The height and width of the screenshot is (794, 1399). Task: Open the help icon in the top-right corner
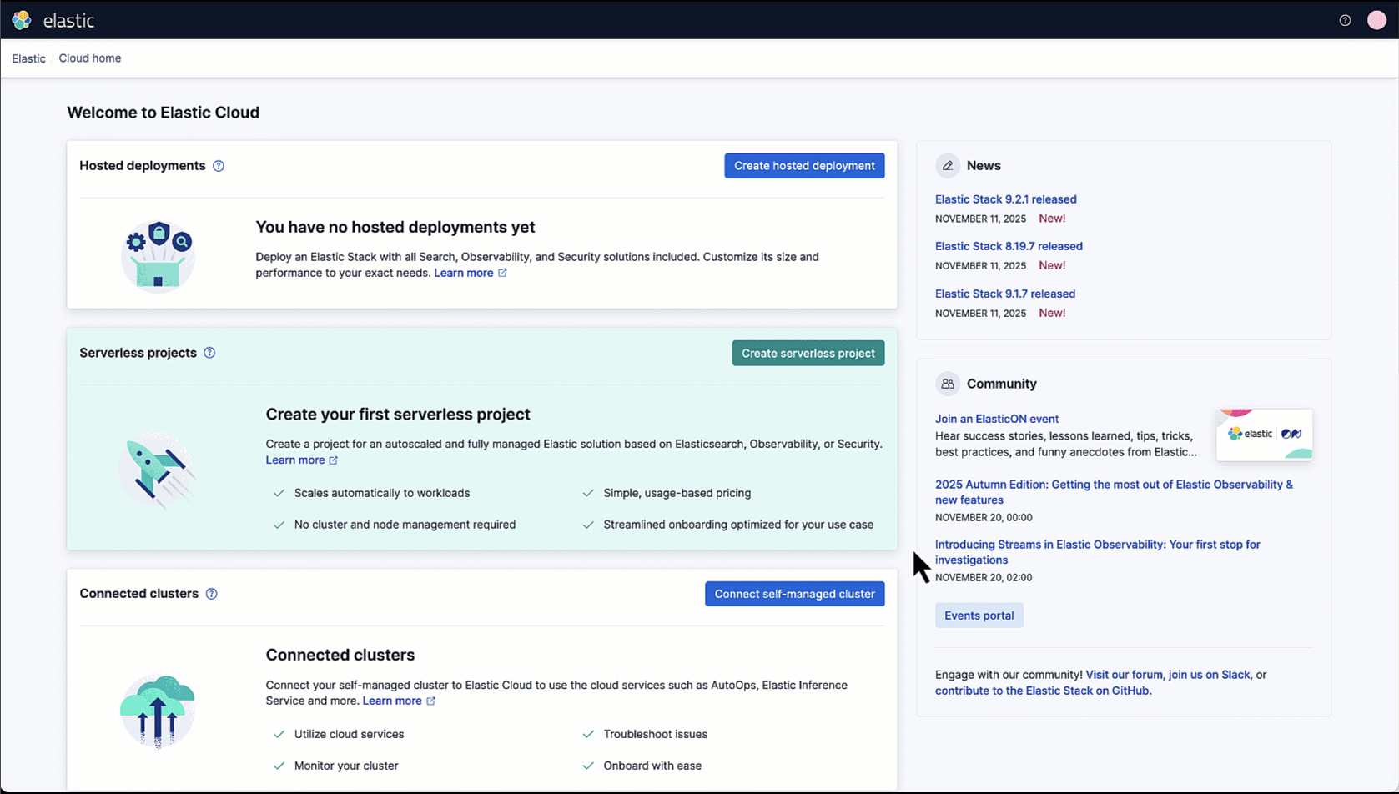[x=1344, y=19]
